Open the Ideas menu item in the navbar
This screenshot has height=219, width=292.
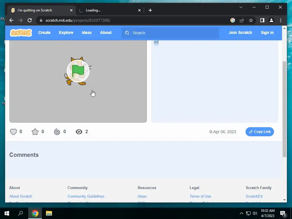point(87,33)
